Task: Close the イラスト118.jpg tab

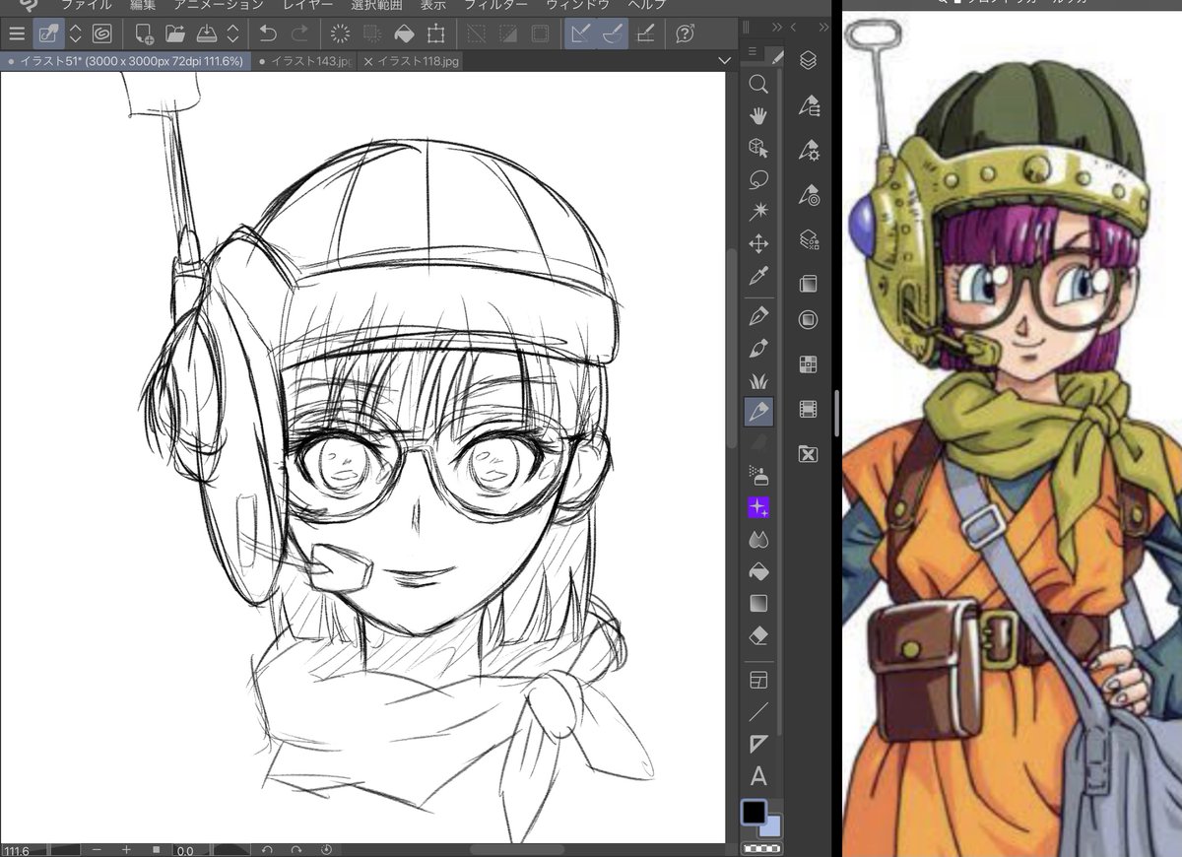Action: (368, 62)
